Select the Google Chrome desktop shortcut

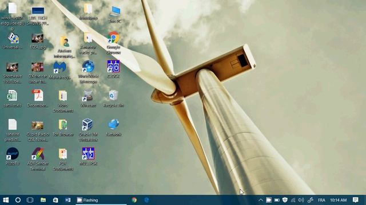pos(113,43)
